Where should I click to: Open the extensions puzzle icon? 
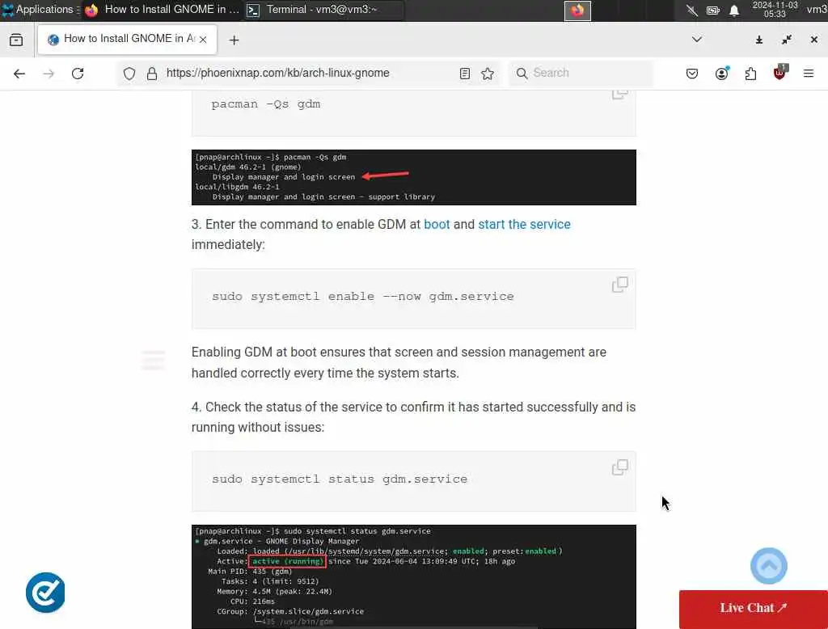(x=750, y=74)
